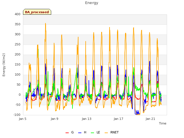Image resolution: width=184 pixels, height=138 pixels.
Task: Toggle the G series in the legend
Action: [70, 132]
